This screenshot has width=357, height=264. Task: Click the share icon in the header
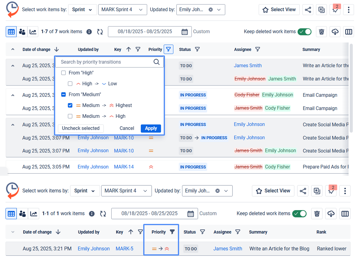tap(308, 9)
